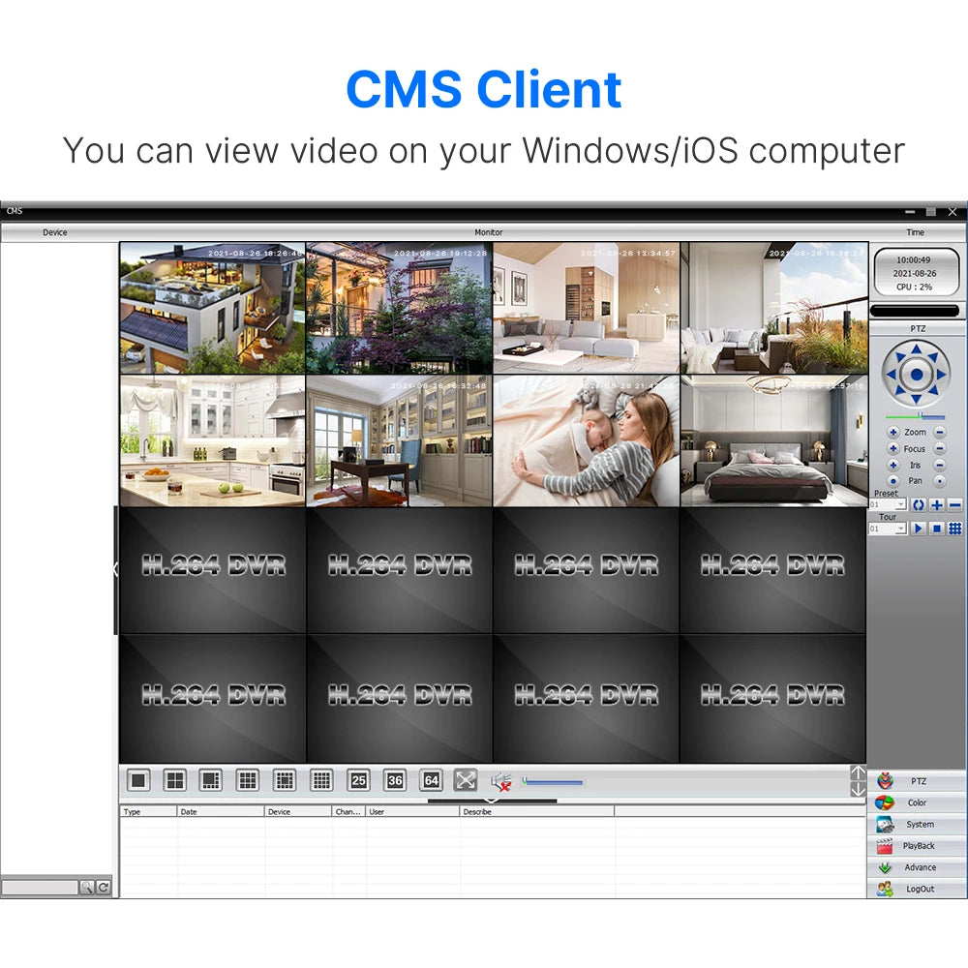
Task: Adjust the volume slider beside the speaker
Action: tap(553, 781)
